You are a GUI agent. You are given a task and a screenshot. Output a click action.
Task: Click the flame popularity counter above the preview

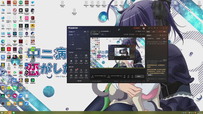point(141,34)
